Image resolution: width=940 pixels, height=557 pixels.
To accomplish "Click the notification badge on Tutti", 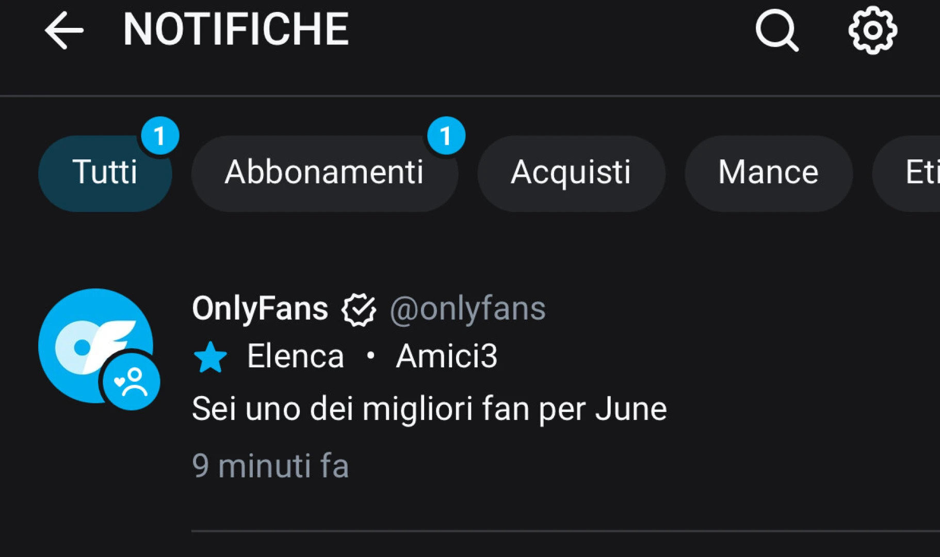I will click(x=160, y=135).
